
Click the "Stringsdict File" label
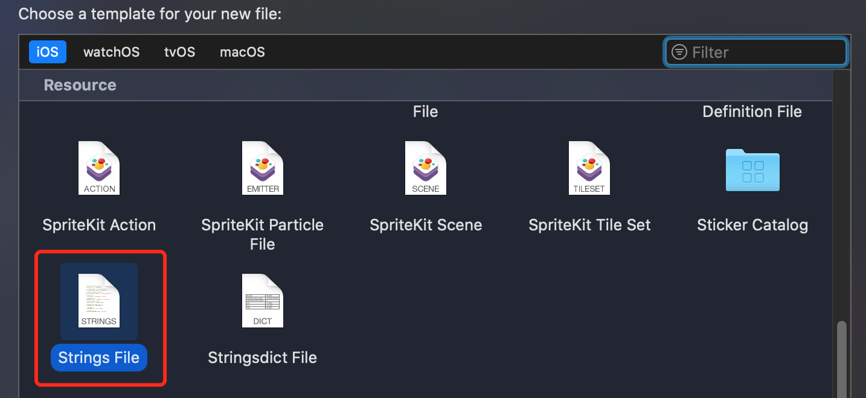tap(263, 358)
